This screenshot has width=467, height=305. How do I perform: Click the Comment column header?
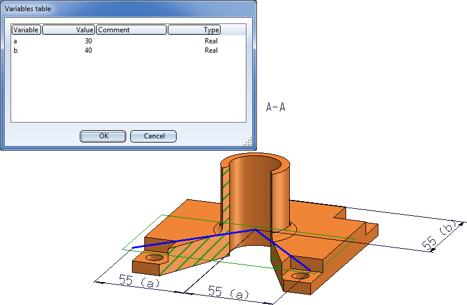131,30
